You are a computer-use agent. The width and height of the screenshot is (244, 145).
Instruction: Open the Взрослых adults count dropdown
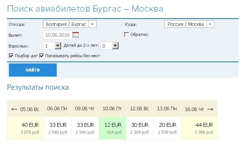pyautogui.click(x=58, y=46)
